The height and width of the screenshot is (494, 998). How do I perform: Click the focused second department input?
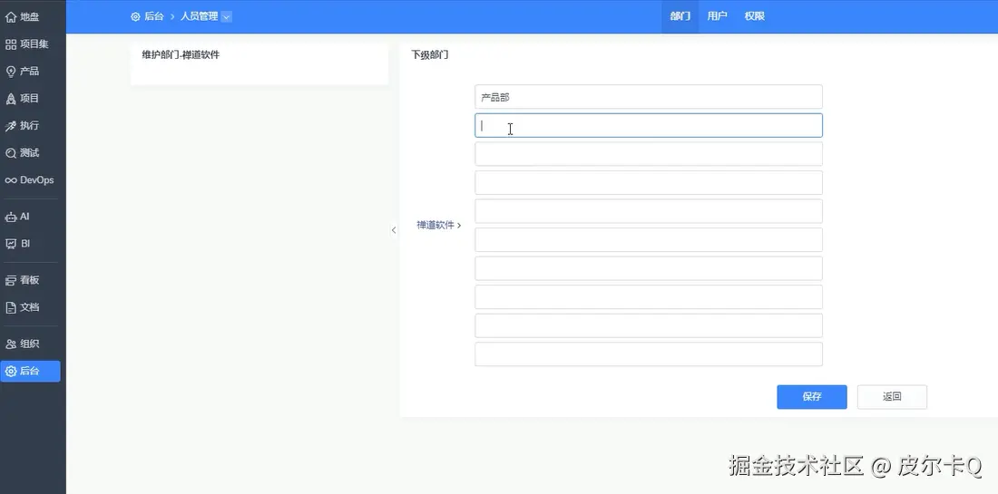click(x=649, y=126)
